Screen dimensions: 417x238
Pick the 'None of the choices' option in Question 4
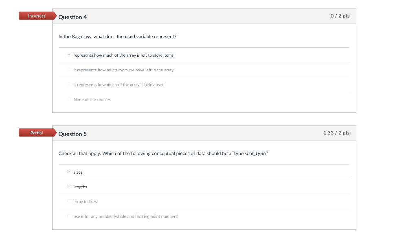tap(69, 99)
